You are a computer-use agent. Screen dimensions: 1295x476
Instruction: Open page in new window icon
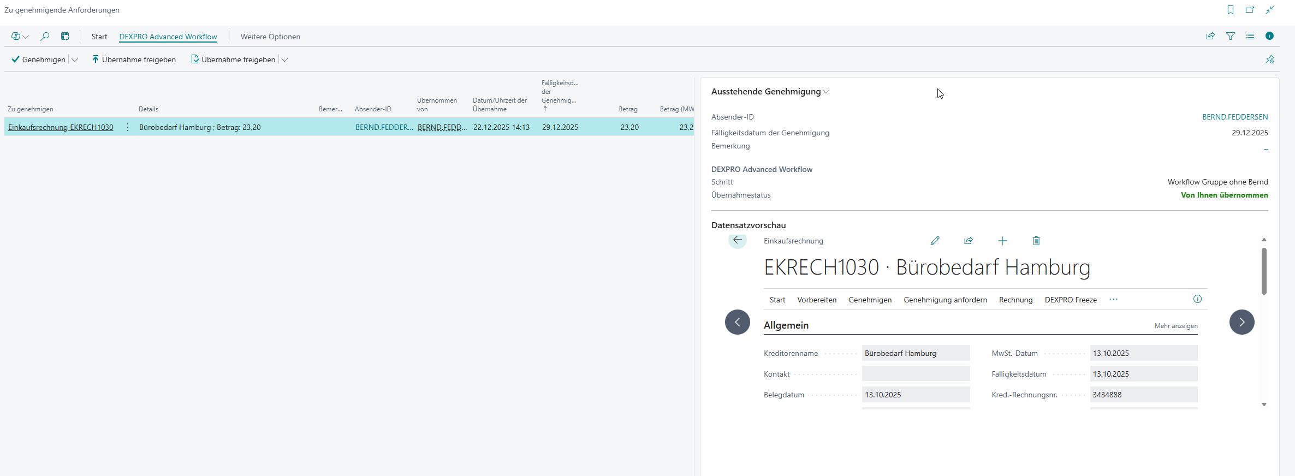click(x=1250, y=10)
